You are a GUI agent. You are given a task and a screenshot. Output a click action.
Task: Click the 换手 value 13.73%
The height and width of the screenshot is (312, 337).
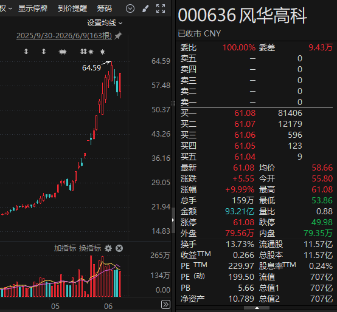240,244
